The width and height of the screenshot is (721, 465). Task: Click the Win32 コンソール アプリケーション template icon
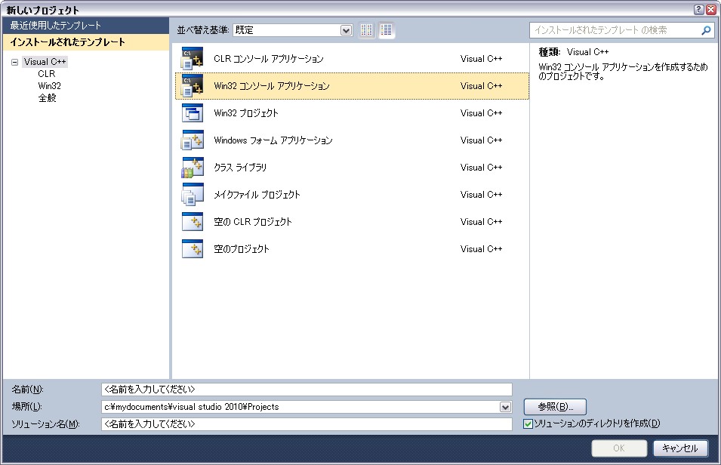click(193, 85)
